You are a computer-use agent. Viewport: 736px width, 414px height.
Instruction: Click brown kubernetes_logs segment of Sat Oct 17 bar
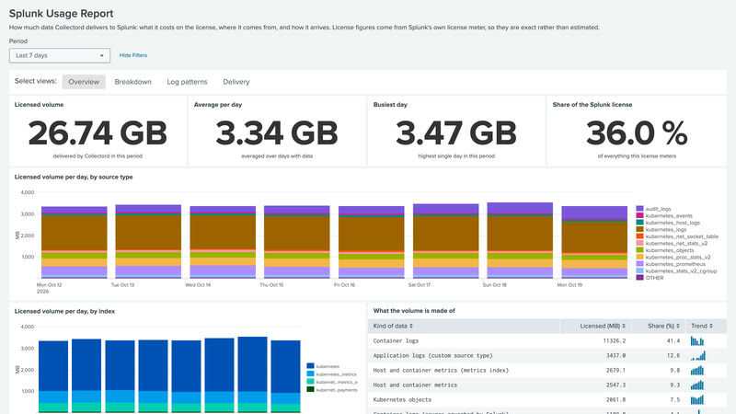446,234
